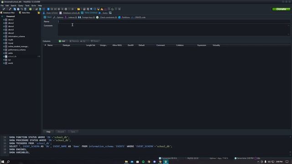292x164 pixels.
Task: Click the Save button
Action: pos(73,132)
